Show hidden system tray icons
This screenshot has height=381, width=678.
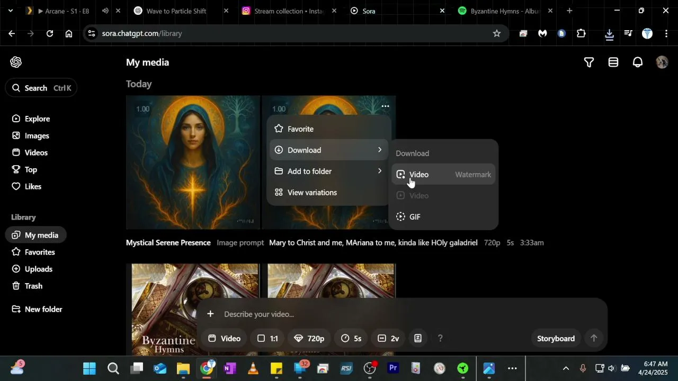coord(566,368)
